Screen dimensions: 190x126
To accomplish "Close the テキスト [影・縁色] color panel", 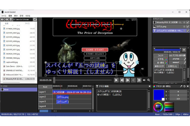I will 188,86.
